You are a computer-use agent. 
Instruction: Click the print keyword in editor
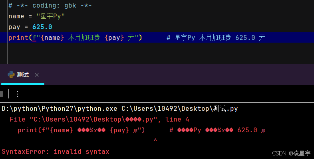(x=18, y=37)
